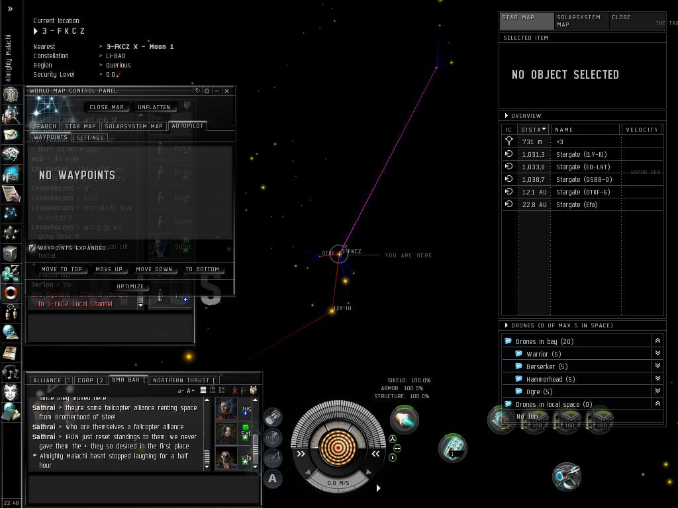678x508 pixels.
Task: Click the 0.0 M/S speed gauge
Action: click(x=338, y=482)
